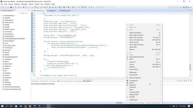Open the Windows notification center
This screenshot has width=193, height=108.
pyautogui.click(x=189, y=106)
